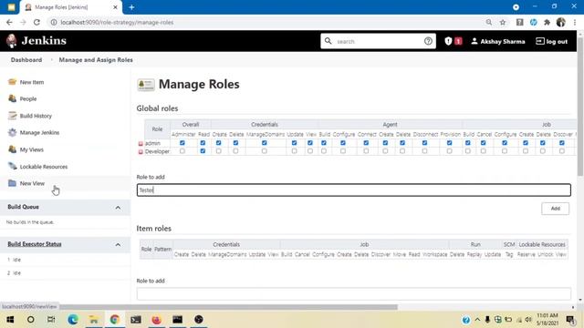Click the Firefox taskbar icon

click(156, 320)
